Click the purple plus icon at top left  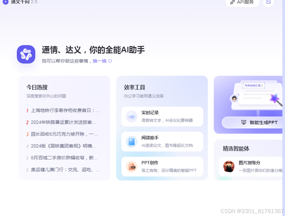point(6,2)
